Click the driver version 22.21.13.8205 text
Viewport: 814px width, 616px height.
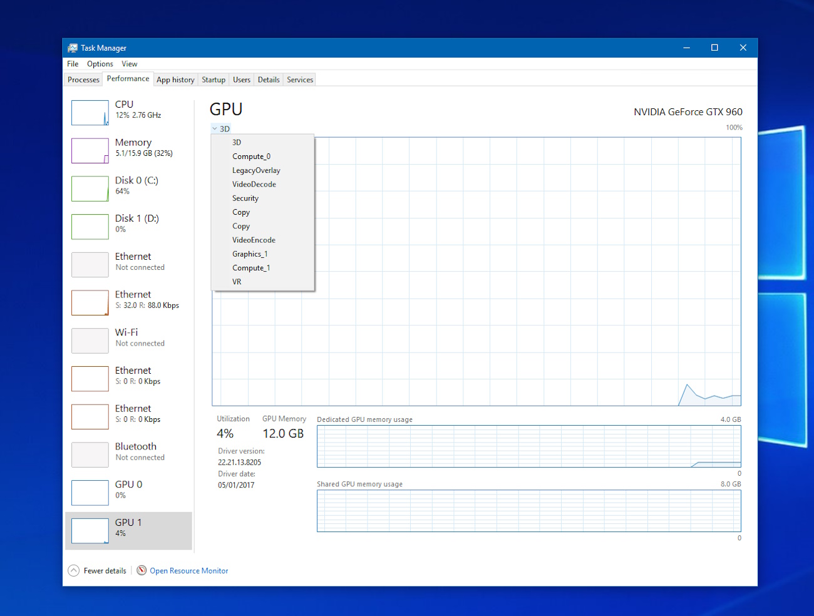[239, 463]
